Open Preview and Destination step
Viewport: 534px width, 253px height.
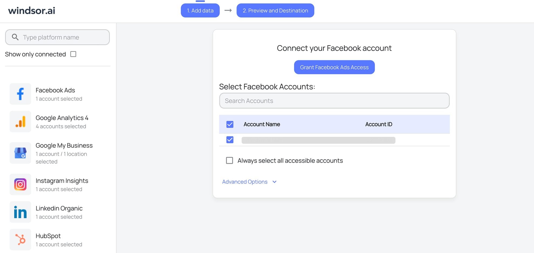pos(275,10)
